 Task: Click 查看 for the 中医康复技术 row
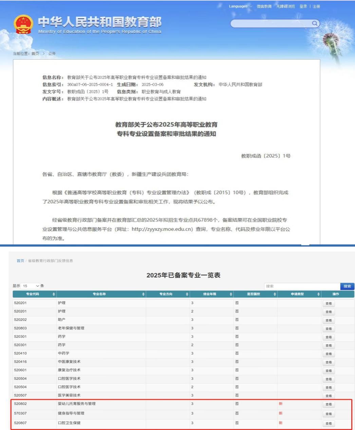tap(329, 363)
